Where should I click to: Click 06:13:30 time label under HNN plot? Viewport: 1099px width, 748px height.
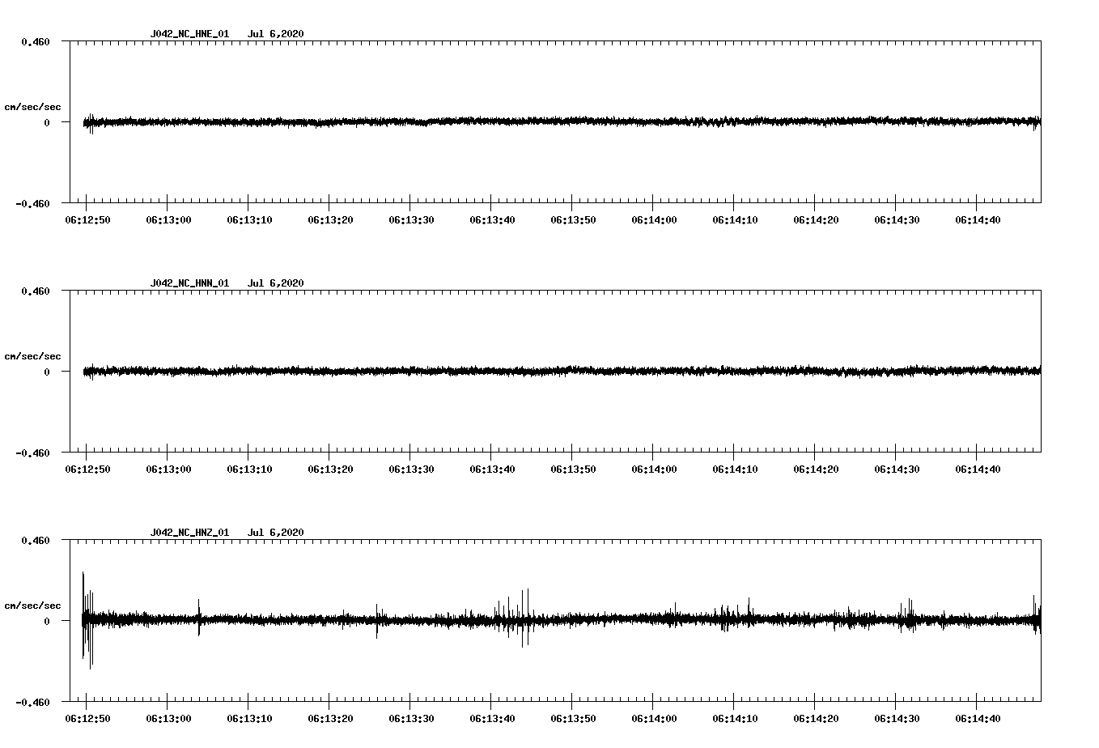(x=411, y=470)
